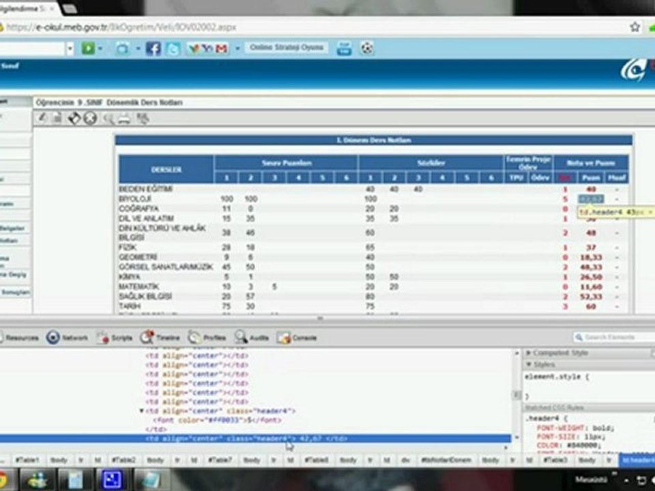Select the highlighted td 42,67 DOM line

click(x=254, y=438)
